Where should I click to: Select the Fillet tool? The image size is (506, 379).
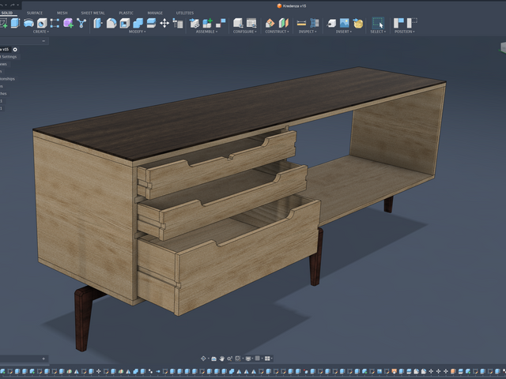[111, 23]
